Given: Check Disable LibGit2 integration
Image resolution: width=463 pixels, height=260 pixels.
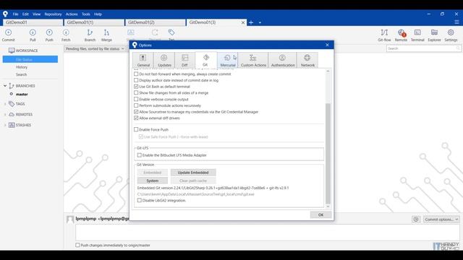Looking at the screenshot, I should click(140, 201).
